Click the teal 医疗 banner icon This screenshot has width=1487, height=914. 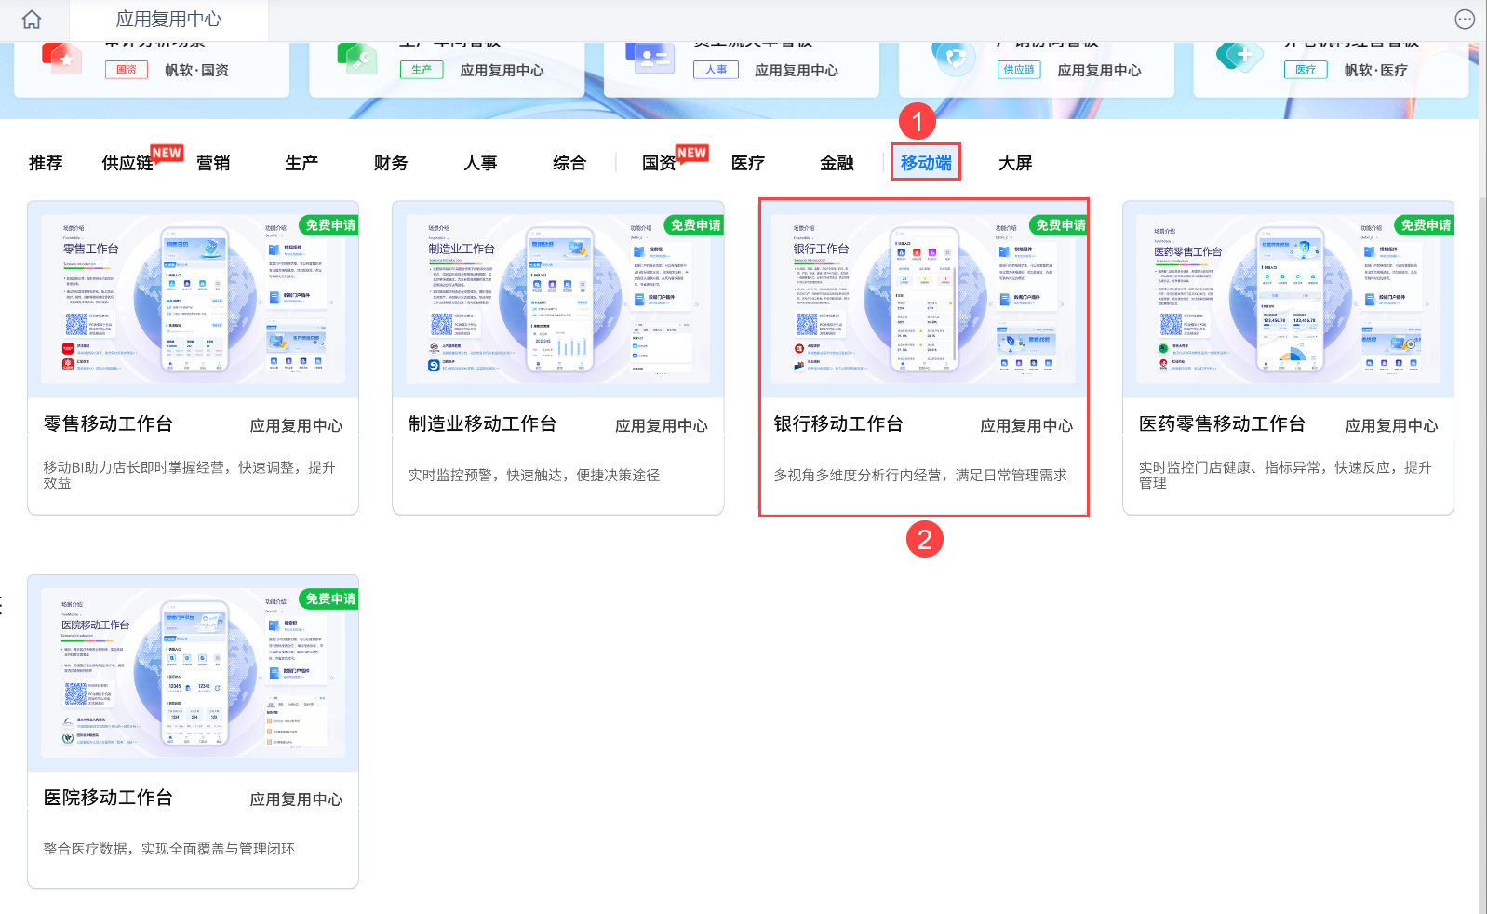pos(1239,57)
